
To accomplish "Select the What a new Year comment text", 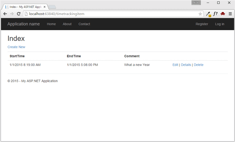I will point(137,65).
